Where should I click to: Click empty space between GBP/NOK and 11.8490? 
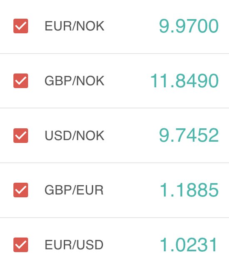tap(127, 81)
